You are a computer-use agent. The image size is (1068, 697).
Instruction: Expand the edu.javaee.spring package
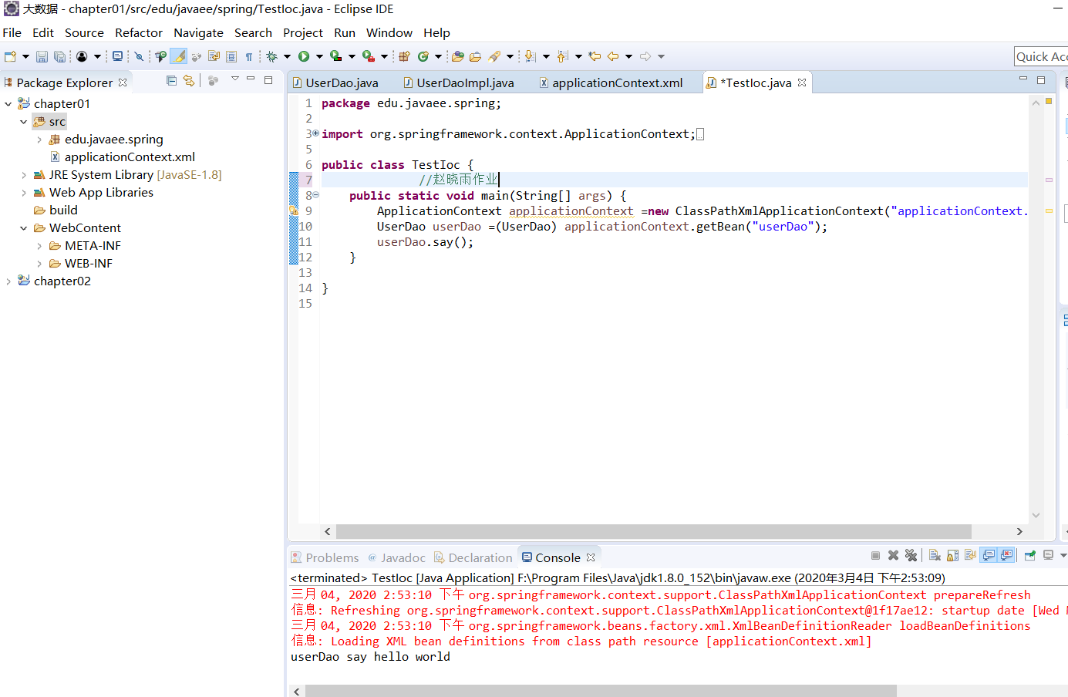[x=39, y=140]
